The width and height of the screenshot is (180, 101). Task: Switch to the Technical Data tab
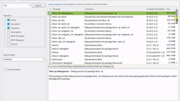66,66
